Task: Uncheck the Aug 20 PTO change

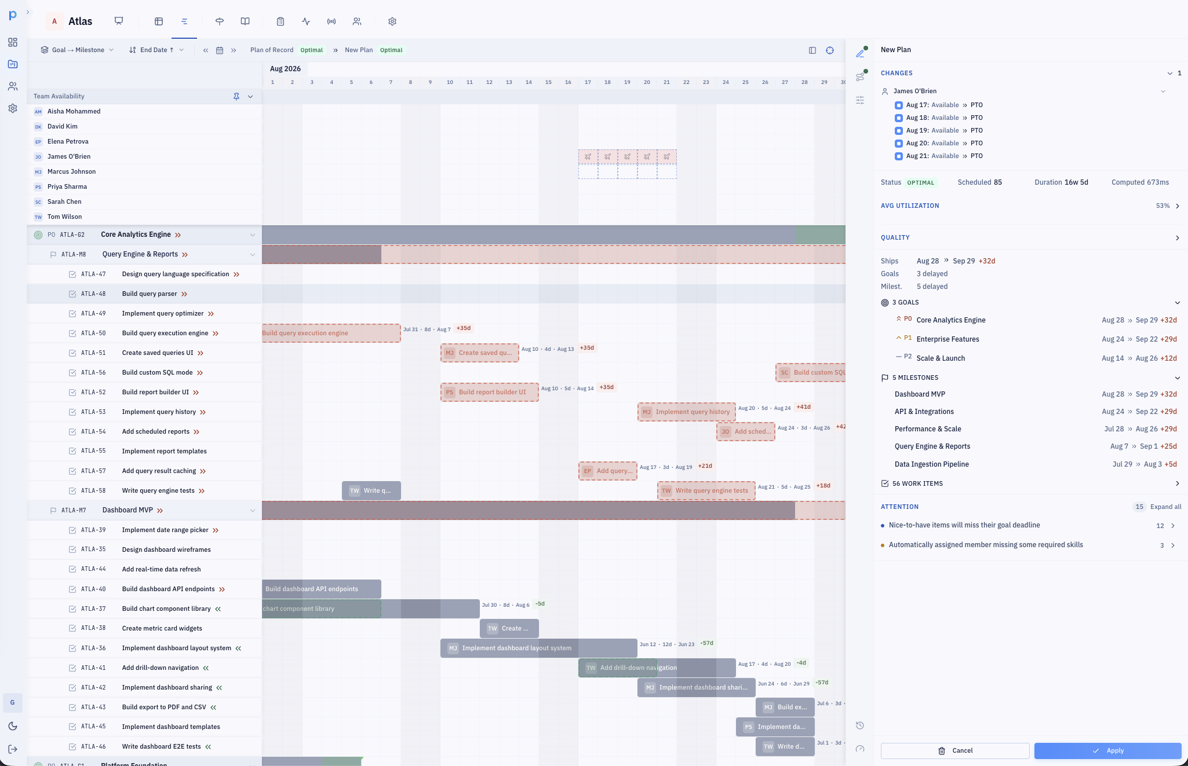Action: pos(898,144)
